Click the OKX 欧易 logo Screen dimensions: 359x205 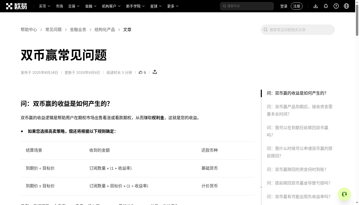[16, 6]
